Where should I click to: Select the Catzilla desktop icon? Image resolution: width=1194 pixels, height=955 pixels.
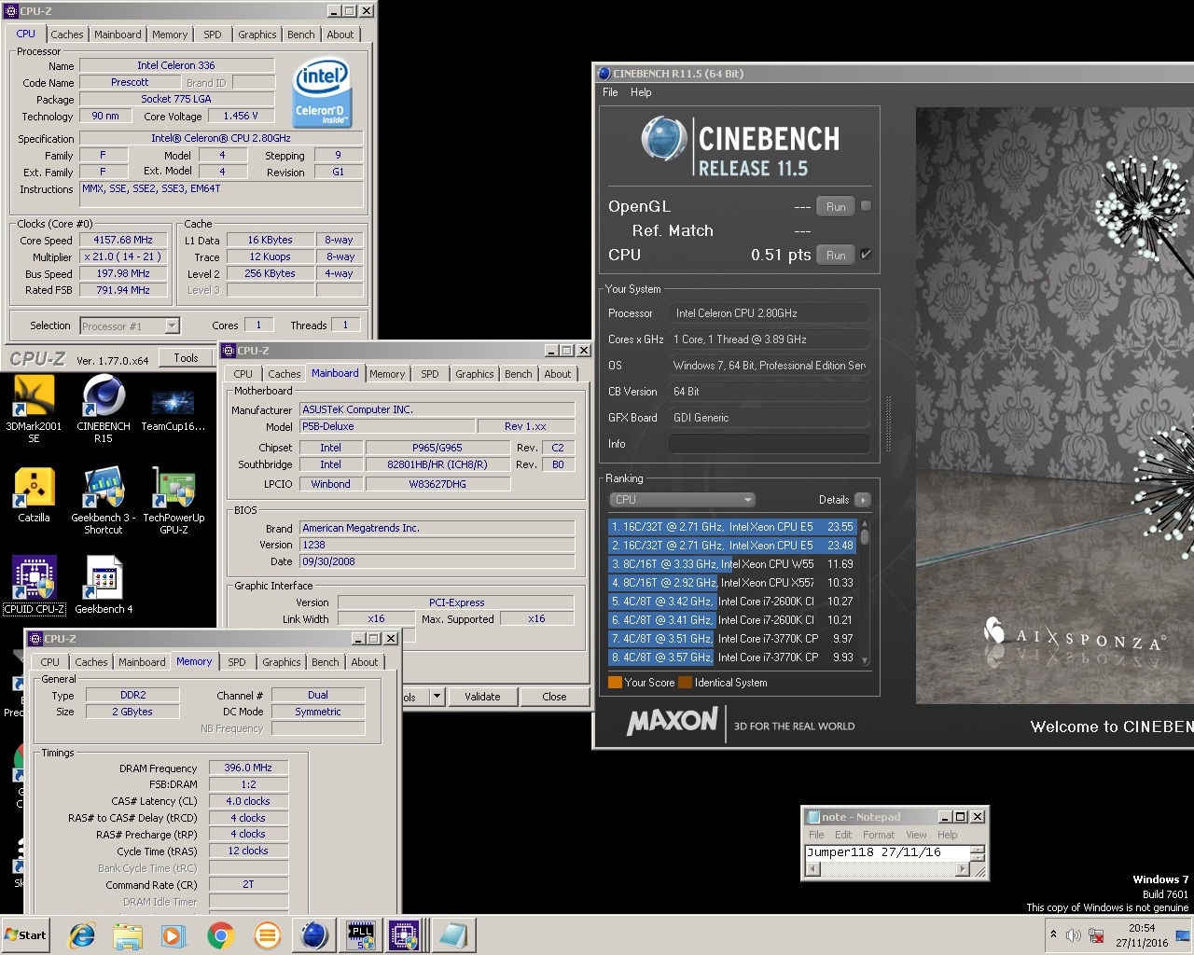(34, 494)
